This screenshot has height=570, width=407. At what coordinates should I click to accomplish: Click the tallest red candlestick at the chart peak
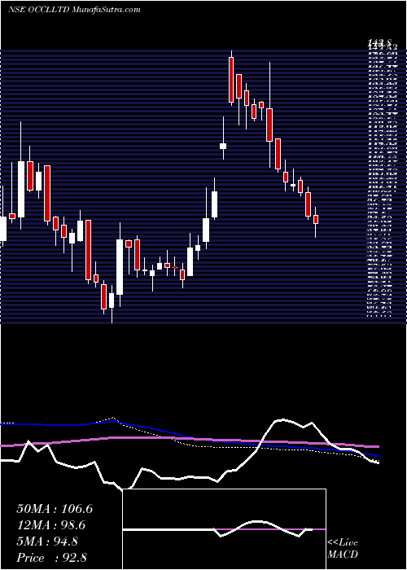click(231, 78)
